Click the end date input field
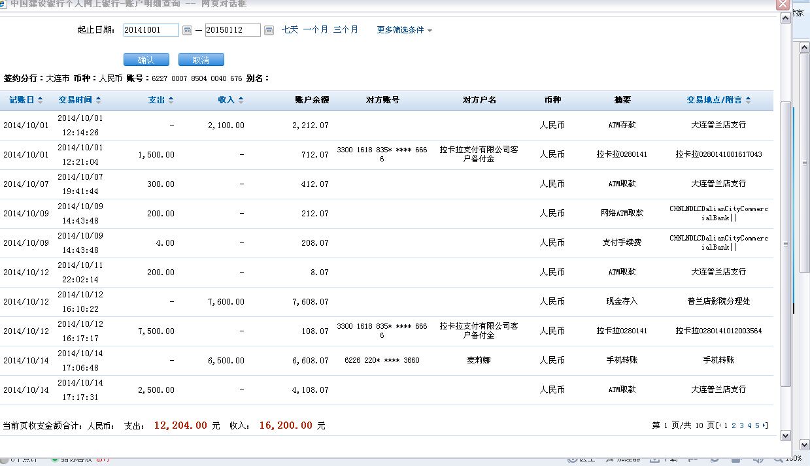 [x=232, y=30]
